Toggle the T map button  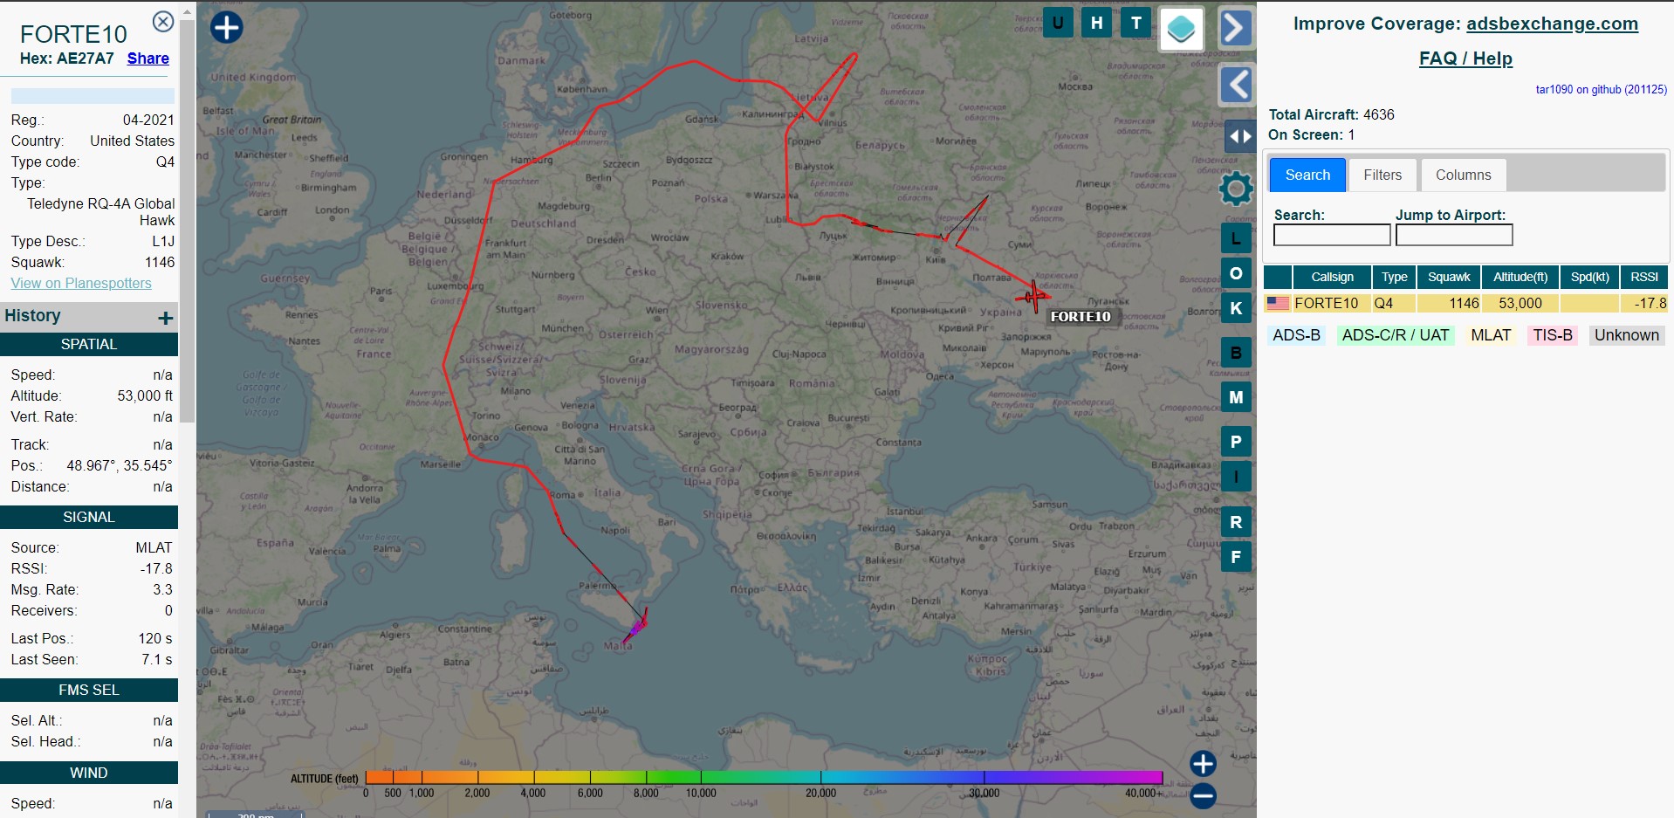click(x=1135, y=23)
